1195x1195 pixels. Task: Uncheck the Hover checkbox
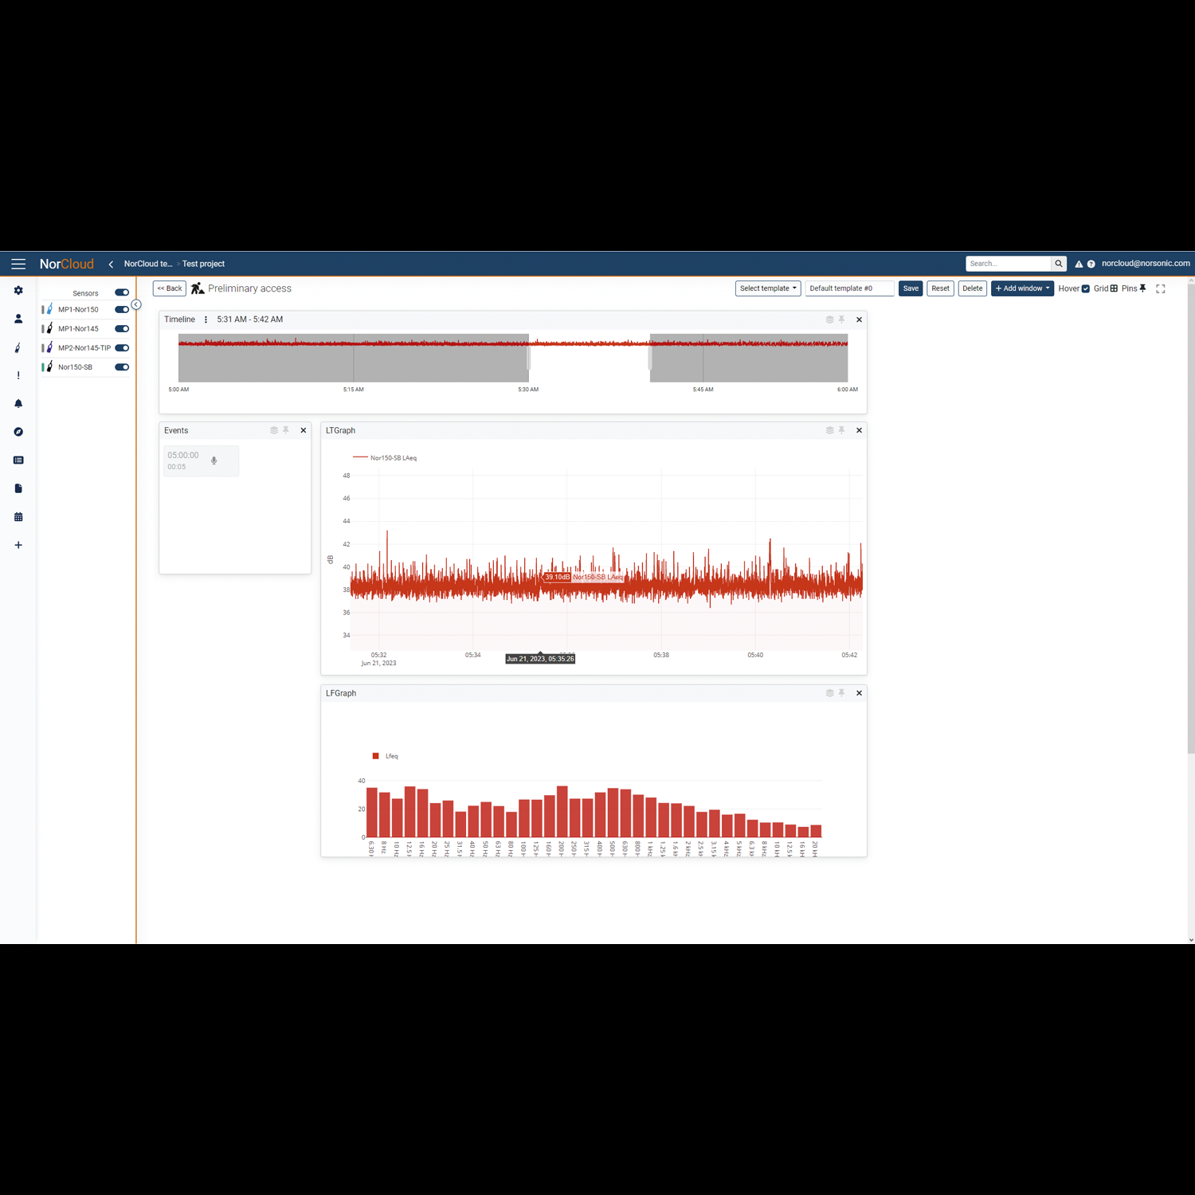[x=1085, y=289]
